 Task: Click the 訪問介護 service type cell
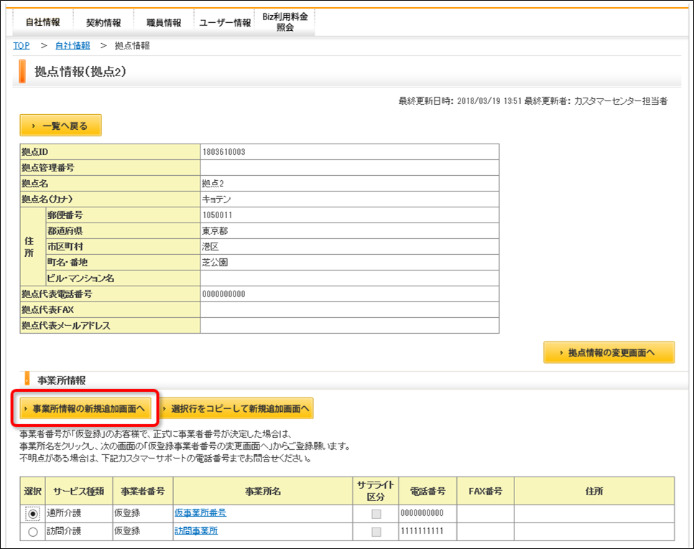pos(79,531)
